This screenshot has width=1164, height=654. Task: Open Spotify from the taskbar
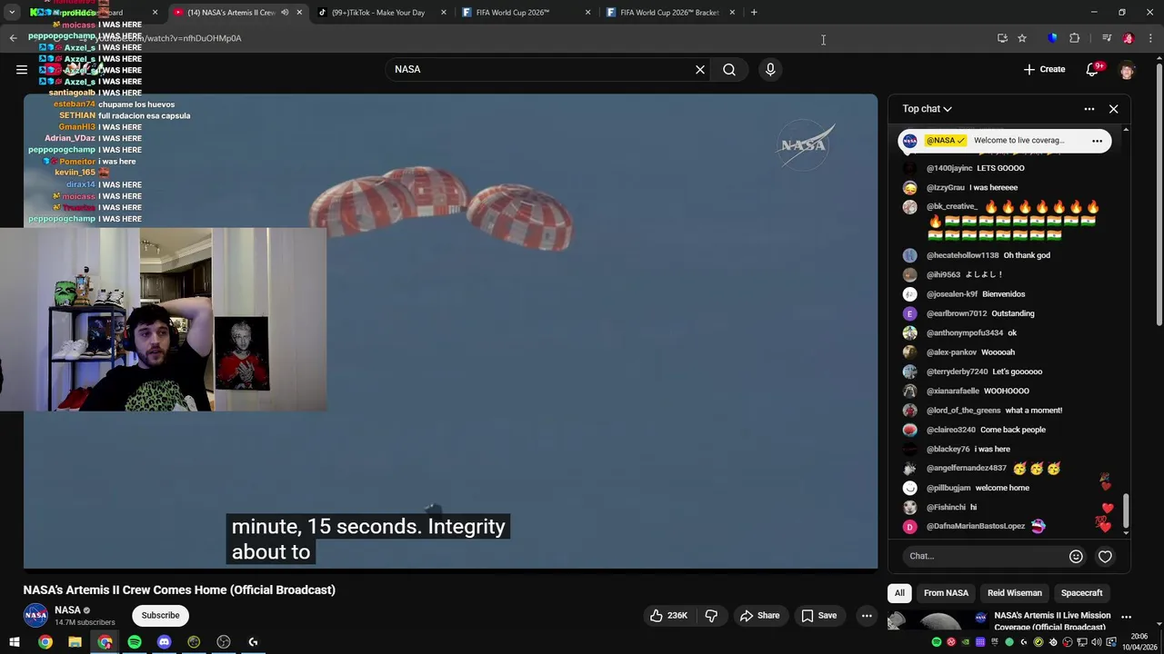click(x=135, y=642)
